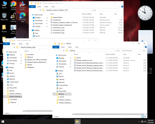
Task: Click the properties checkmark in Backup quick toolbar
Action: tap(59, 44)
